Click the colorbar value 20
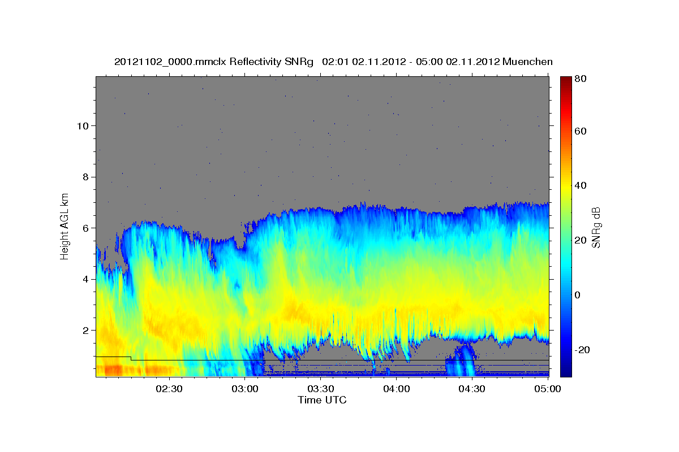The height and width of the screenshot is (452, 679). click(x=582, y=240)
